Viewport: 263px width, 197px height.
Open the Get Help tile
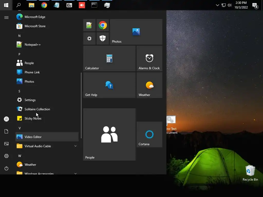pyautogui.click(x=109, y=85)
